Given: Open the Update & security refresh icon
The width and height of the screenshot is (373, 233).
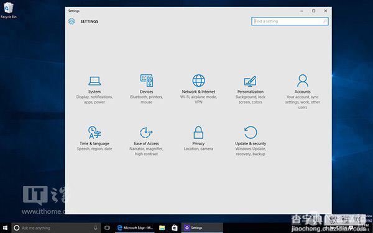Looking at the screenshot, I should point(251,132).
